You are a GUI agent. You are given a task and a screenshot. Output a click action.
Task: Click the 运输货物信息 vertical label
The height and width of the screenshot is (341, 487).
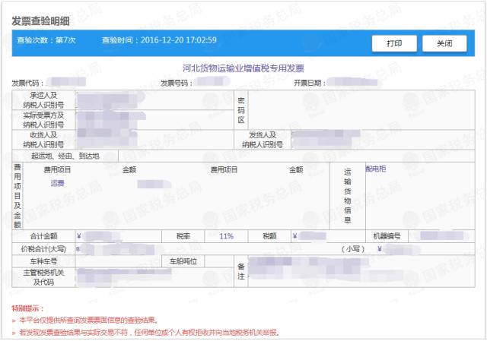[348, 196]
